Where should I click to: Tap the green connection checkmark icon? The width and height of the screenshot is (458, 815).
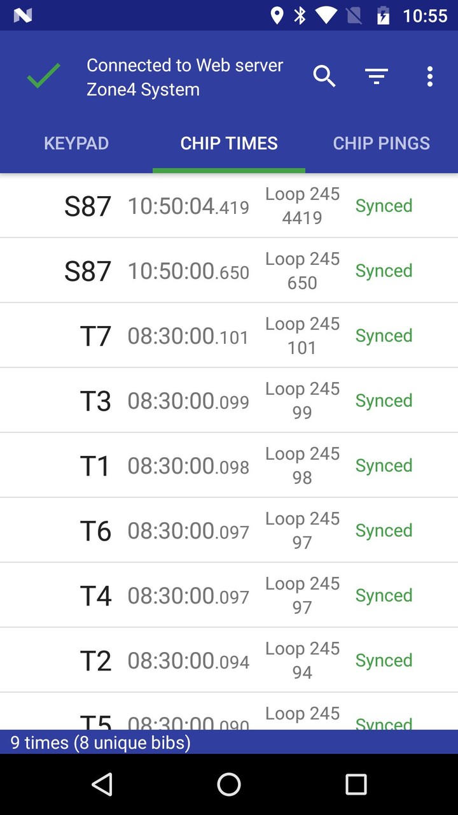43,76
